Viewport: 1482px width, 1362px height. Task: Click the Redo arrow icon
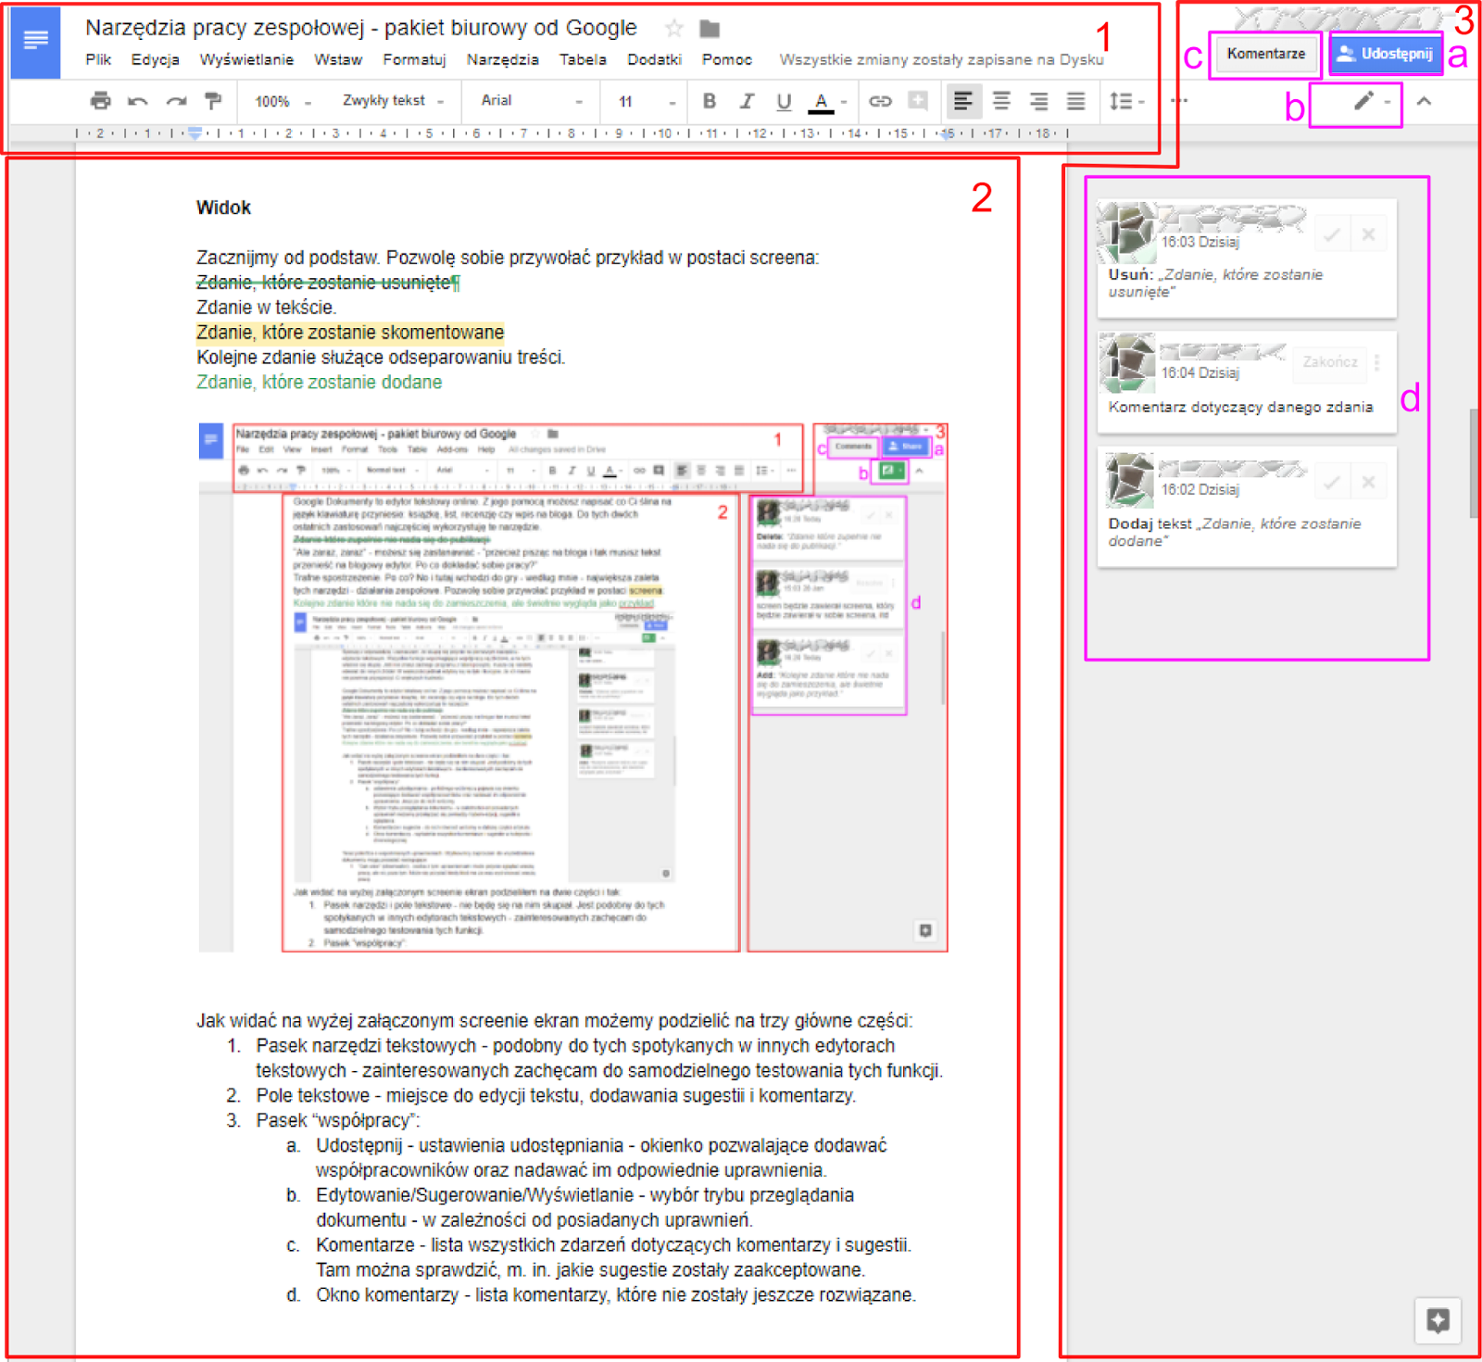176,100
